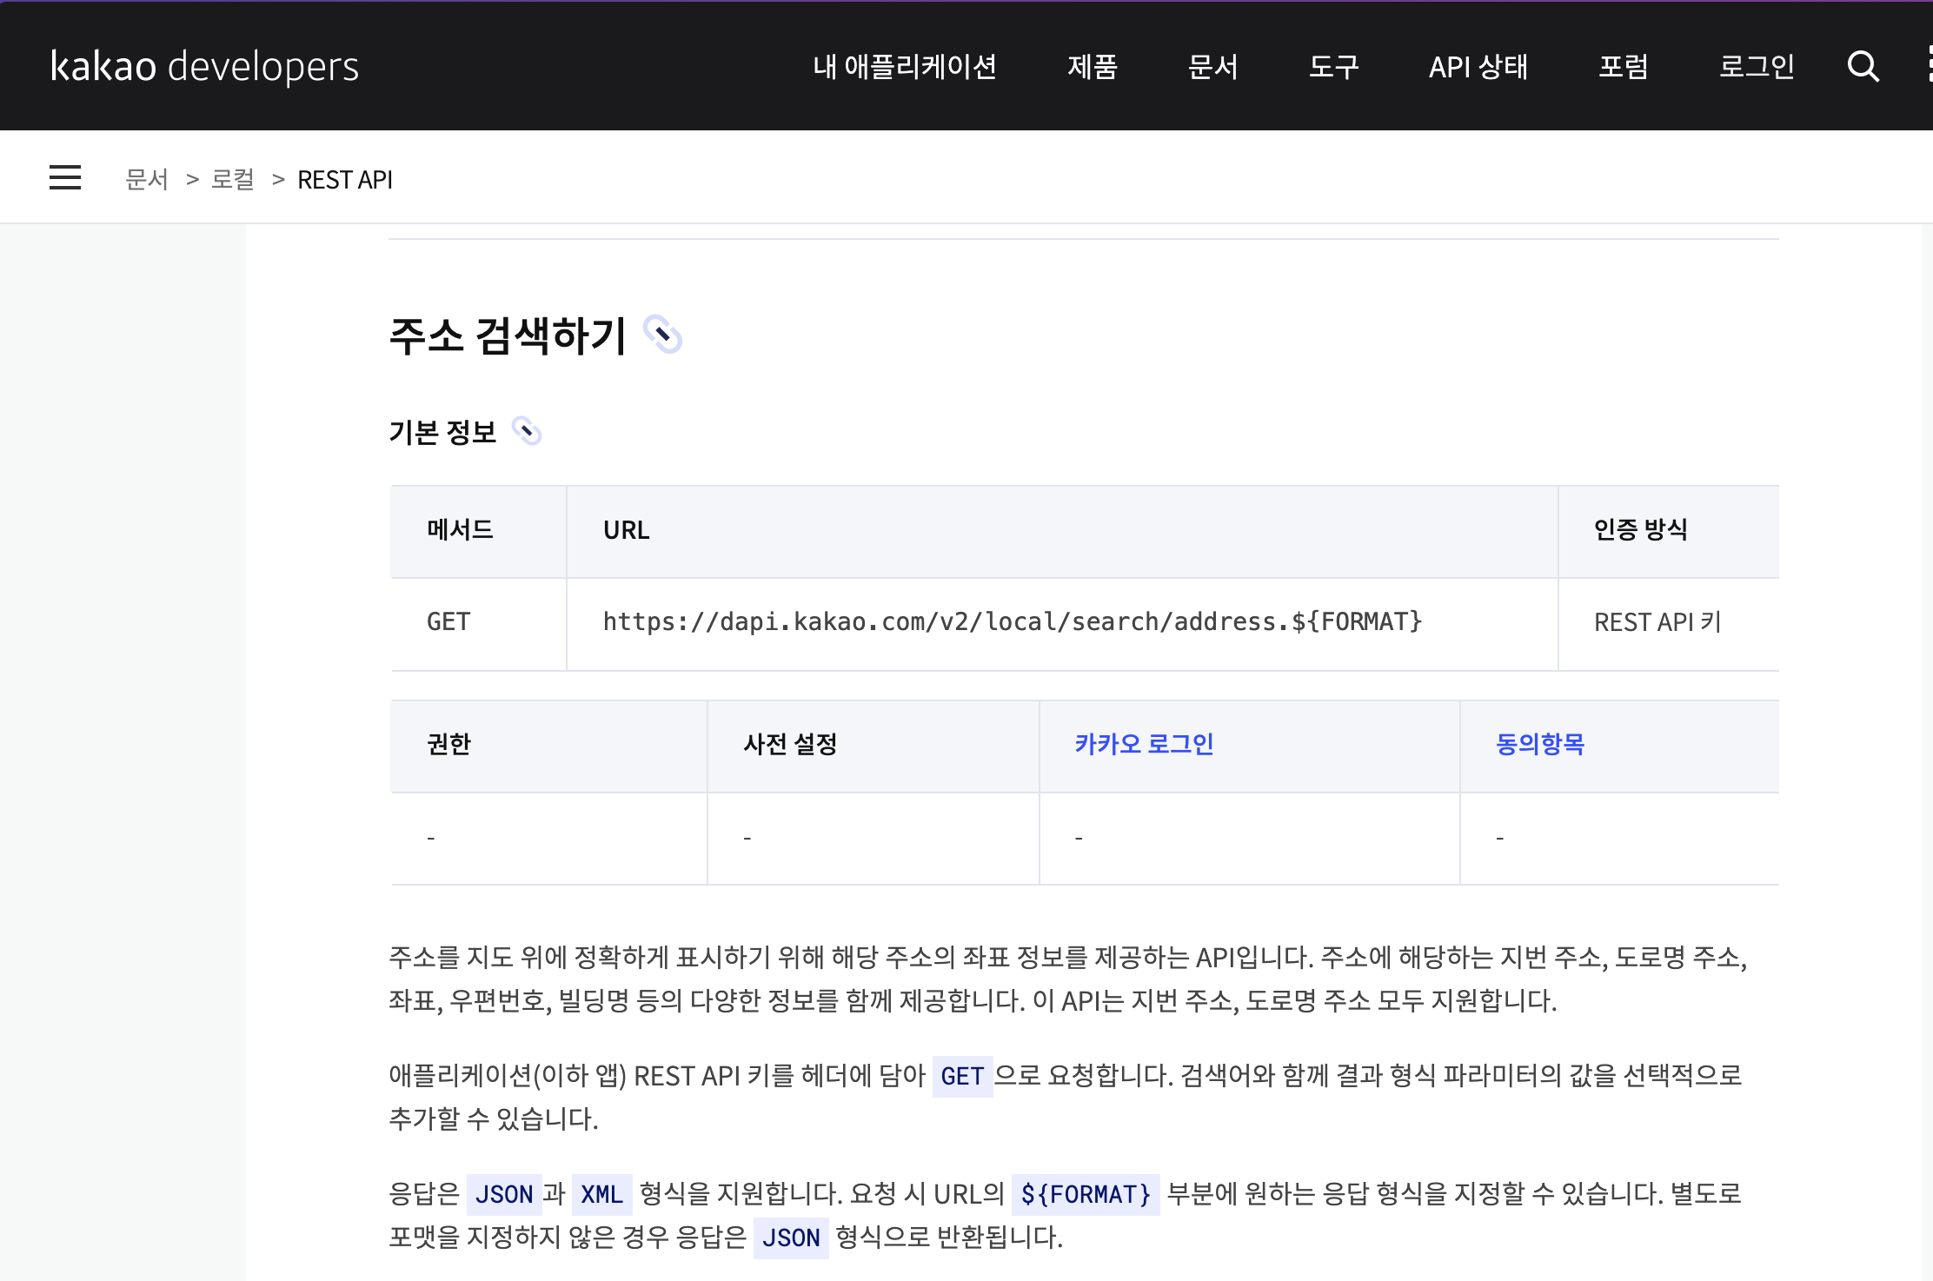Click REST API breadcrumb item

[x=345, y=179]
